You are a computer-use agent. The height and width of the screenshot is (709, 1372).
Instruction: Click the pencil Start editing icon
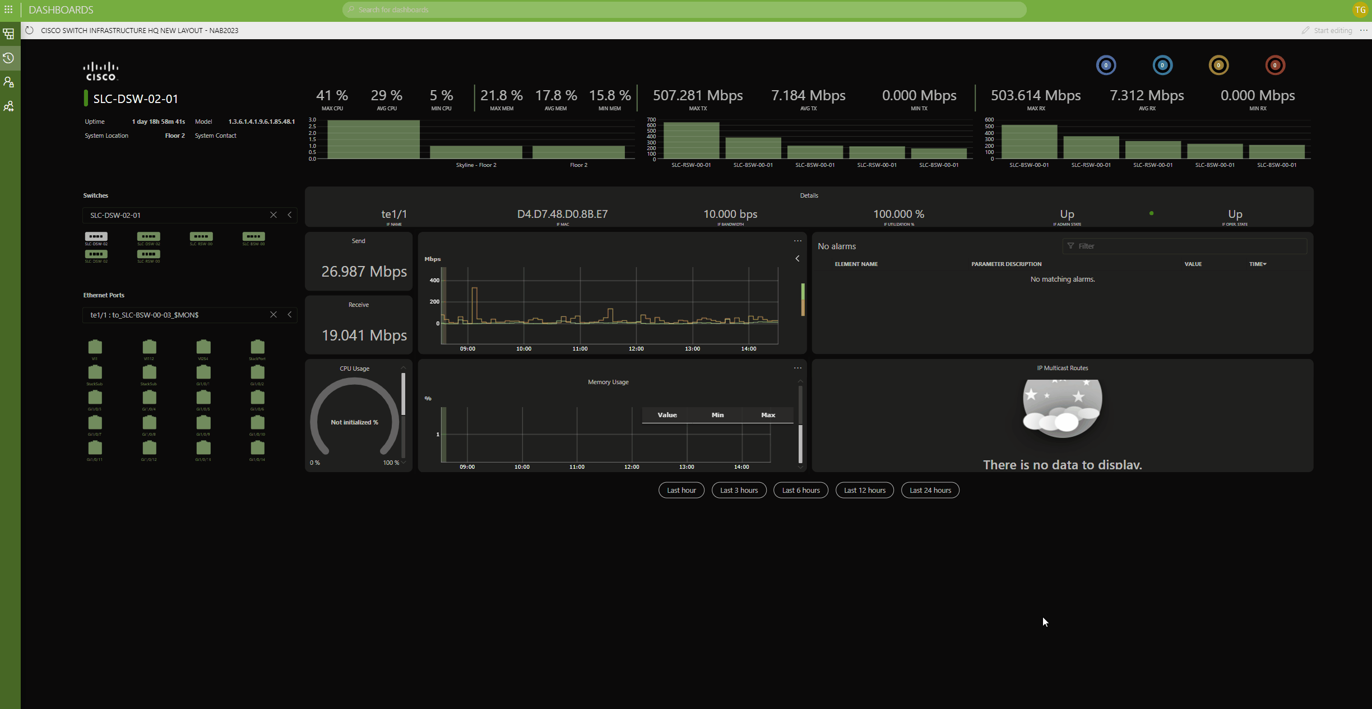pyautogui.click(x=1306, y=30)
